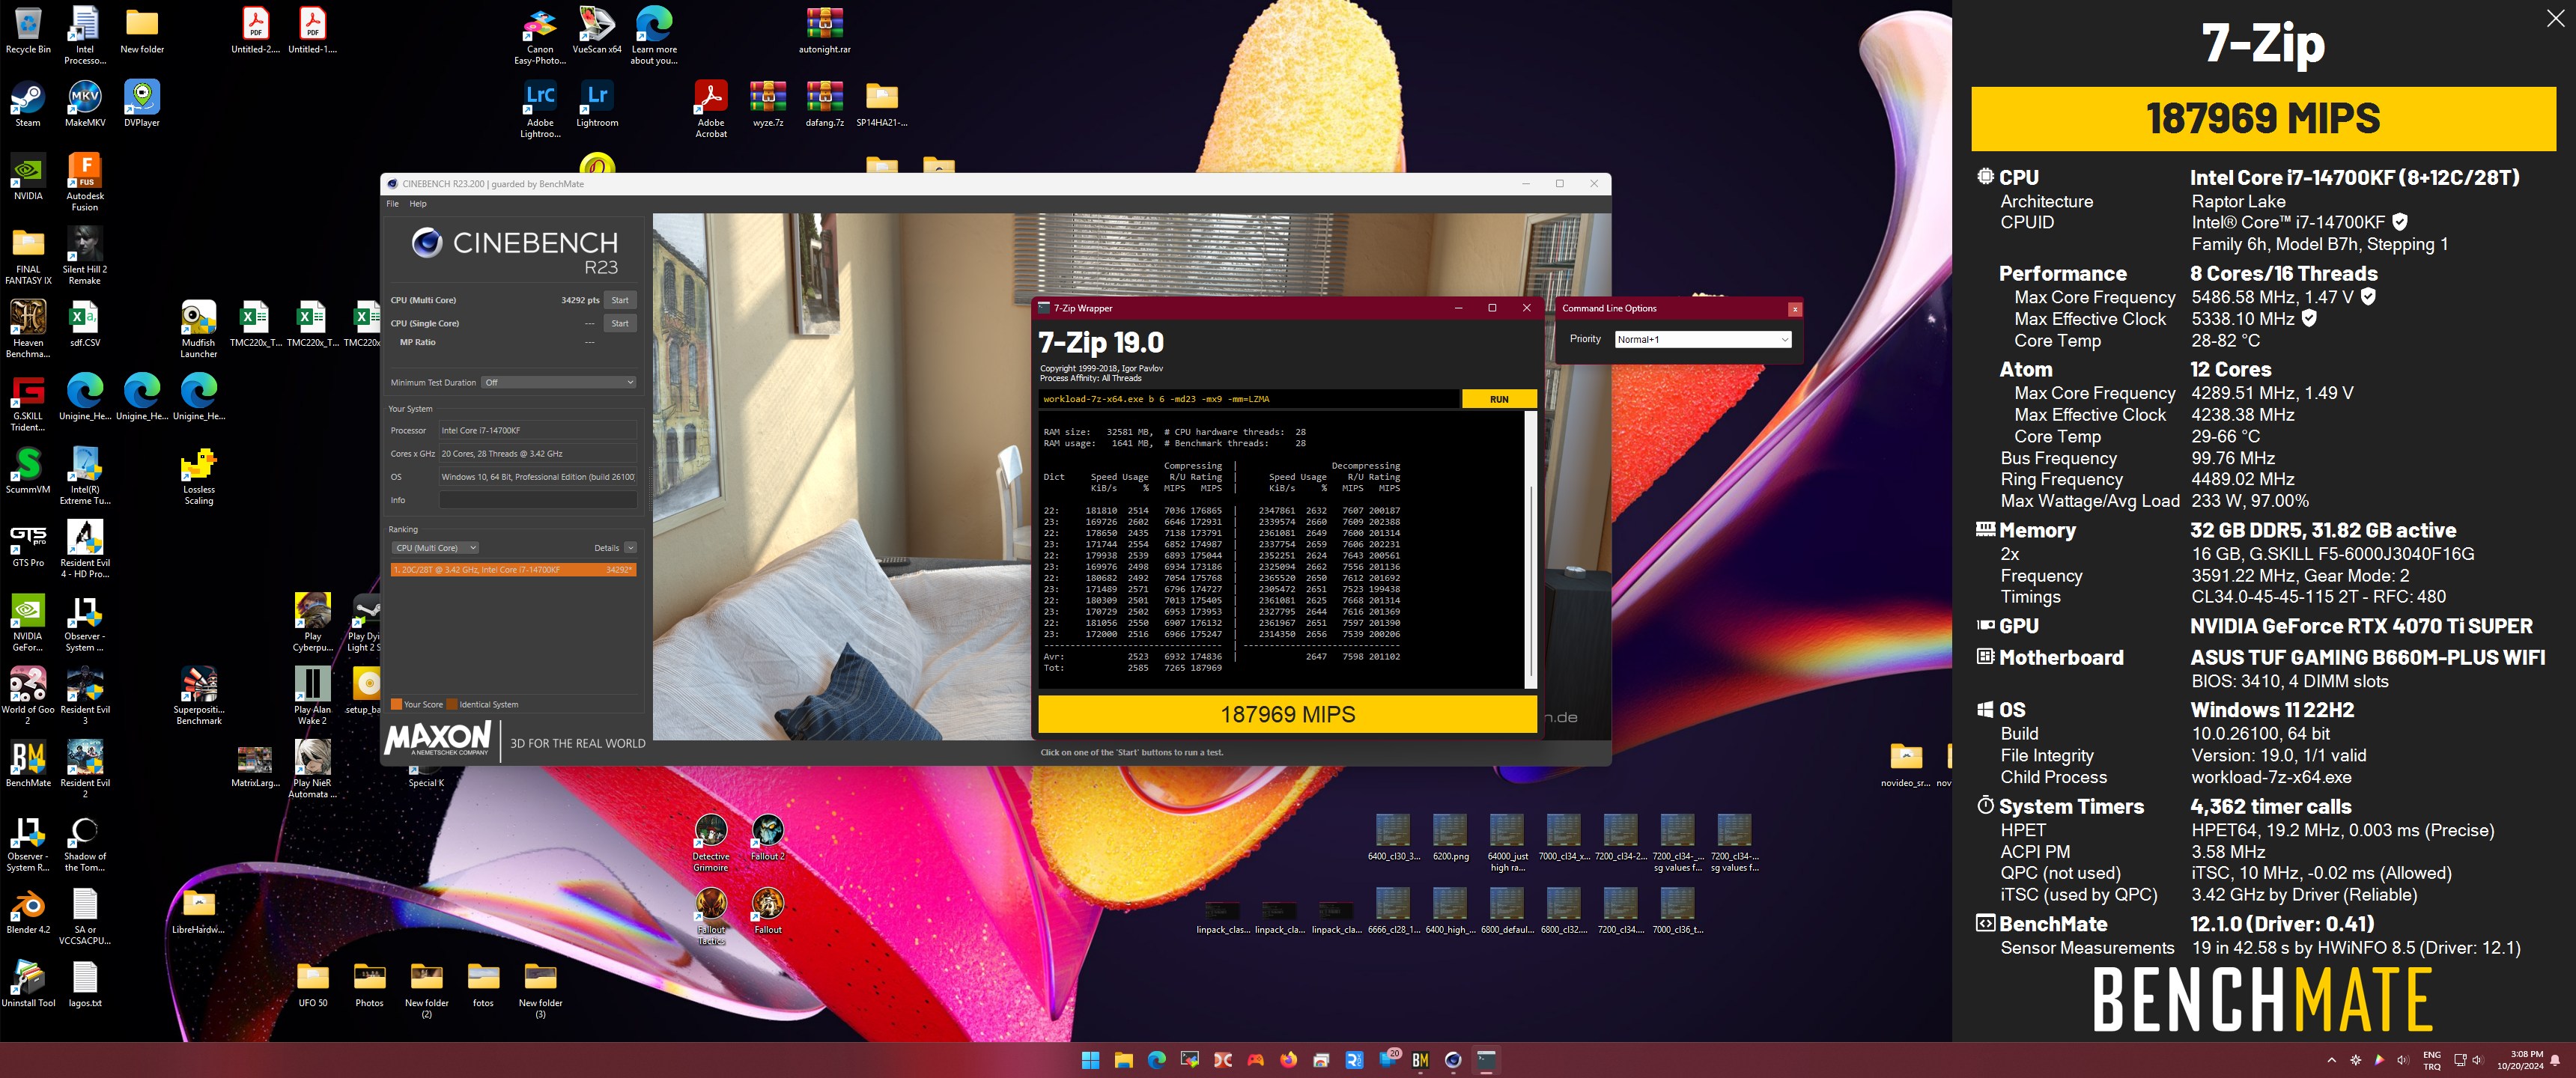Select the 6200.png image file

(x=1450, y=838)
